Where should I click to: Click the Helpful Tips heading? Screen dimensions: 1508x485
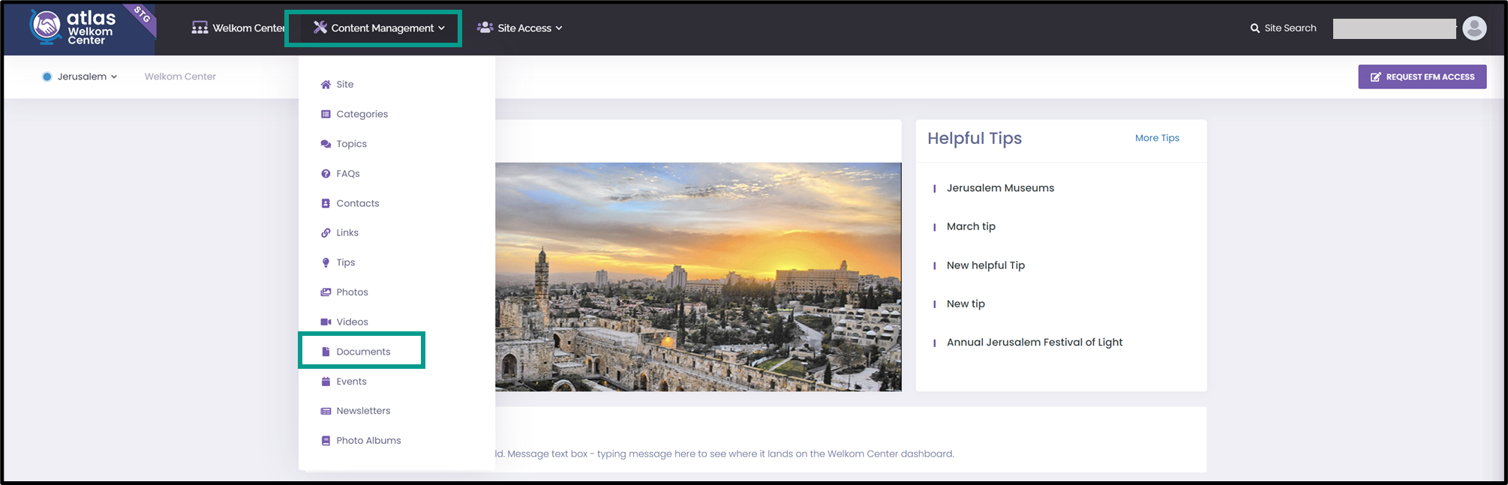(975, 139)
